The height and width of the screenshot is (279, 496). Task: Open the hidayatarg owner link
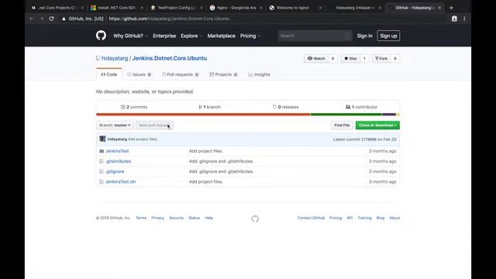[x=115, y=58]
